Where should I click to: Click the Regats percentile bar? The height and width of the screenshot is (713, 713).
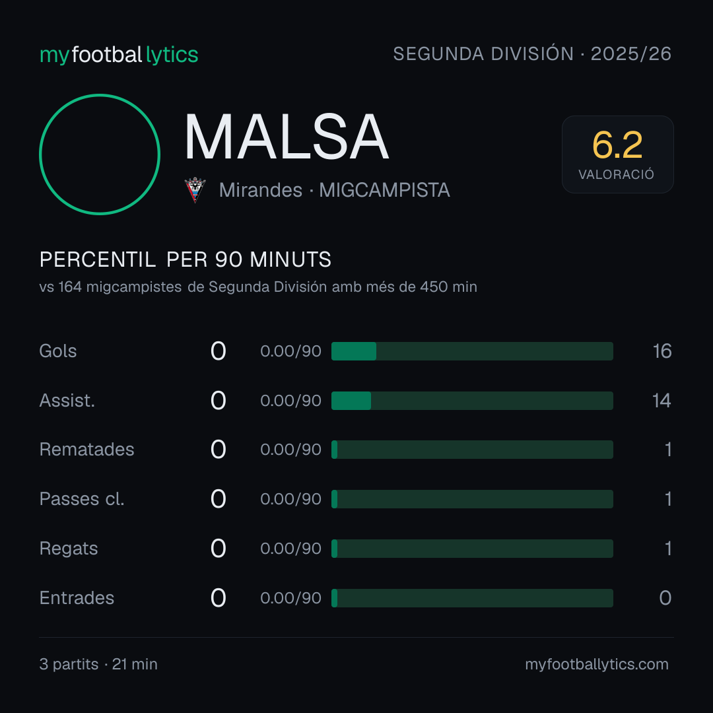(472, 549)
